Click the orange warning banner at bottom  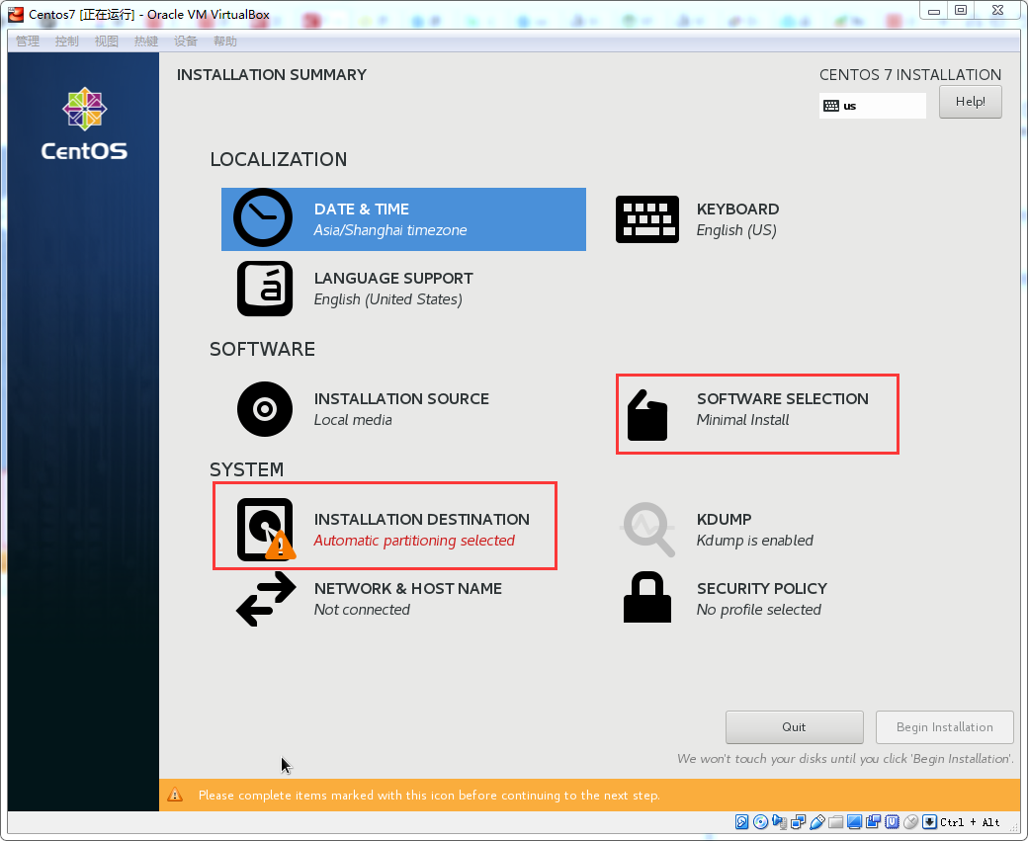[593, 795]
